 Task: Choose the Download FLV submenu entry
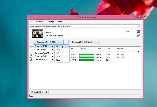pos(44,50)
